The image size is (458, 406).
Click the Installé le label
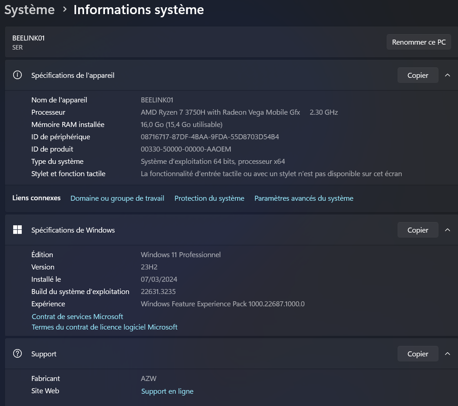46,279
